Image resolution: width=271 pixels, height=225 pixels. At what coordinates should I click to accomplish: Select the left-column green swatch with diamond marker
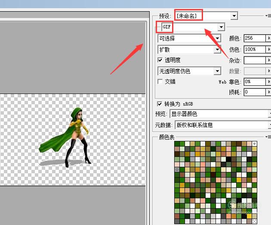(177, 169)
